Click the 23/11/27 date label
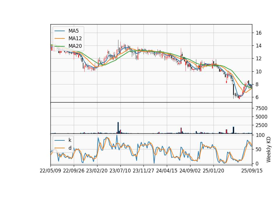 pos(143,171)
